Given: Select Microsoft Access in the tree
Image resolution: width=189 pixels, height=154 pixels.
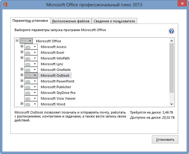Looking at the screenshot, I should (53, 47).
